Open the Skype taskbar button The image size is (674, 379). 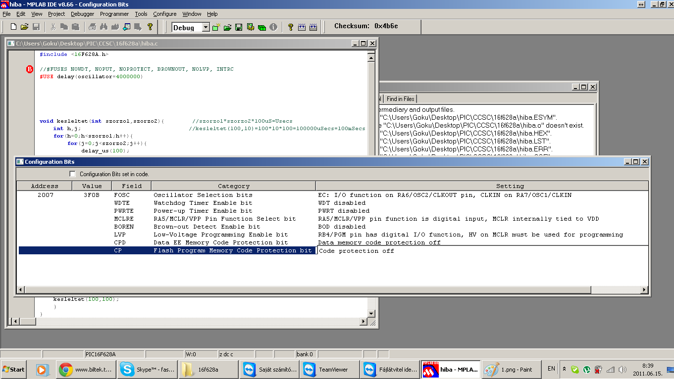pyautogui.click(x=148, y=369)
